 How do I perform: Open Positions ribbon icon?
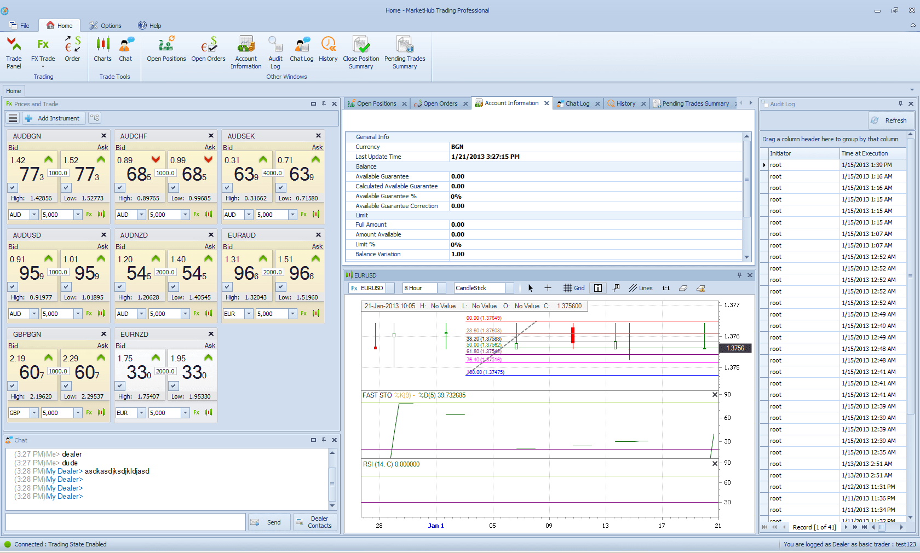tap(166, 49)
